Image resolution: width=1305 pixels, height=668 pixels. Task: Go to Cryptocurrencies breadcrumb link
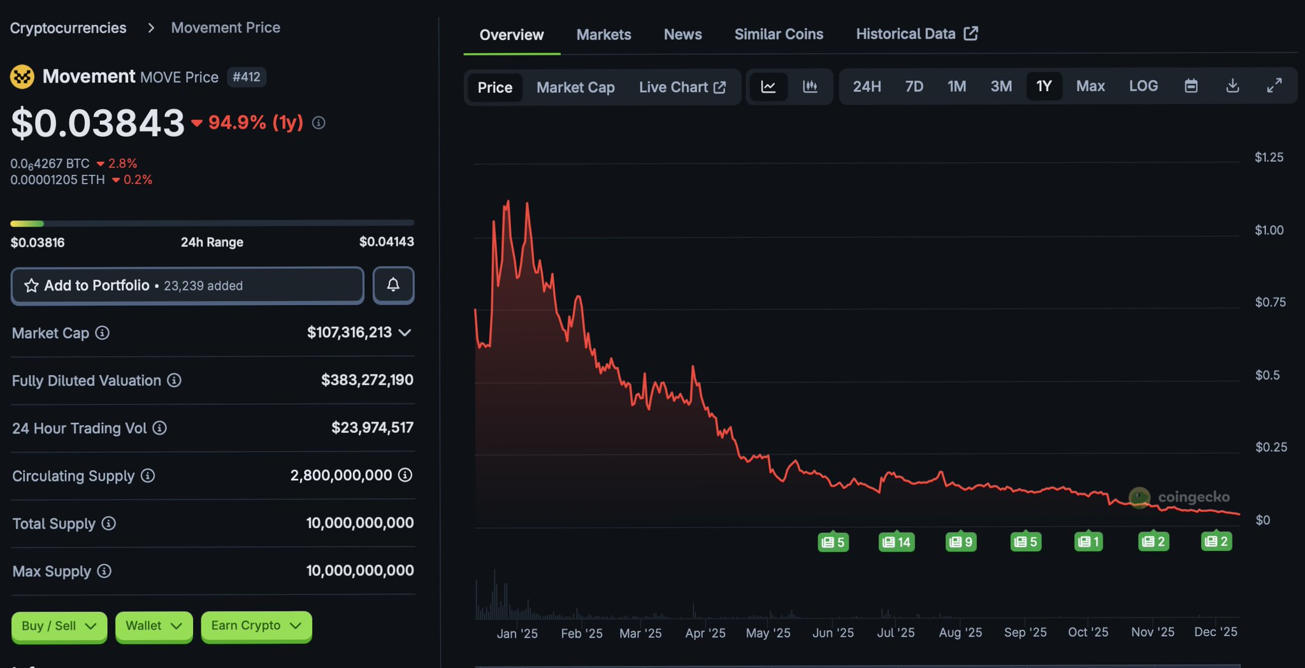click(68, 28)
